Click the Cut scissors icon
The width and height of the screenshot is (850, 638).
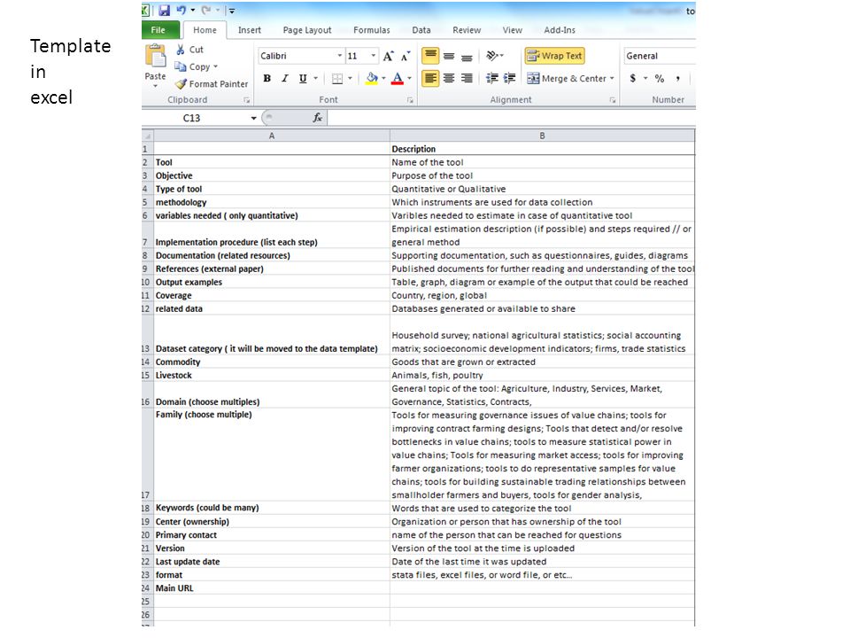click(x=181, y=50)
